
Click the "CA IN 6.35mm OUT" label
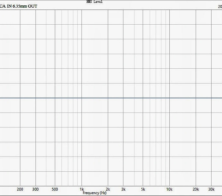[18, 6]
